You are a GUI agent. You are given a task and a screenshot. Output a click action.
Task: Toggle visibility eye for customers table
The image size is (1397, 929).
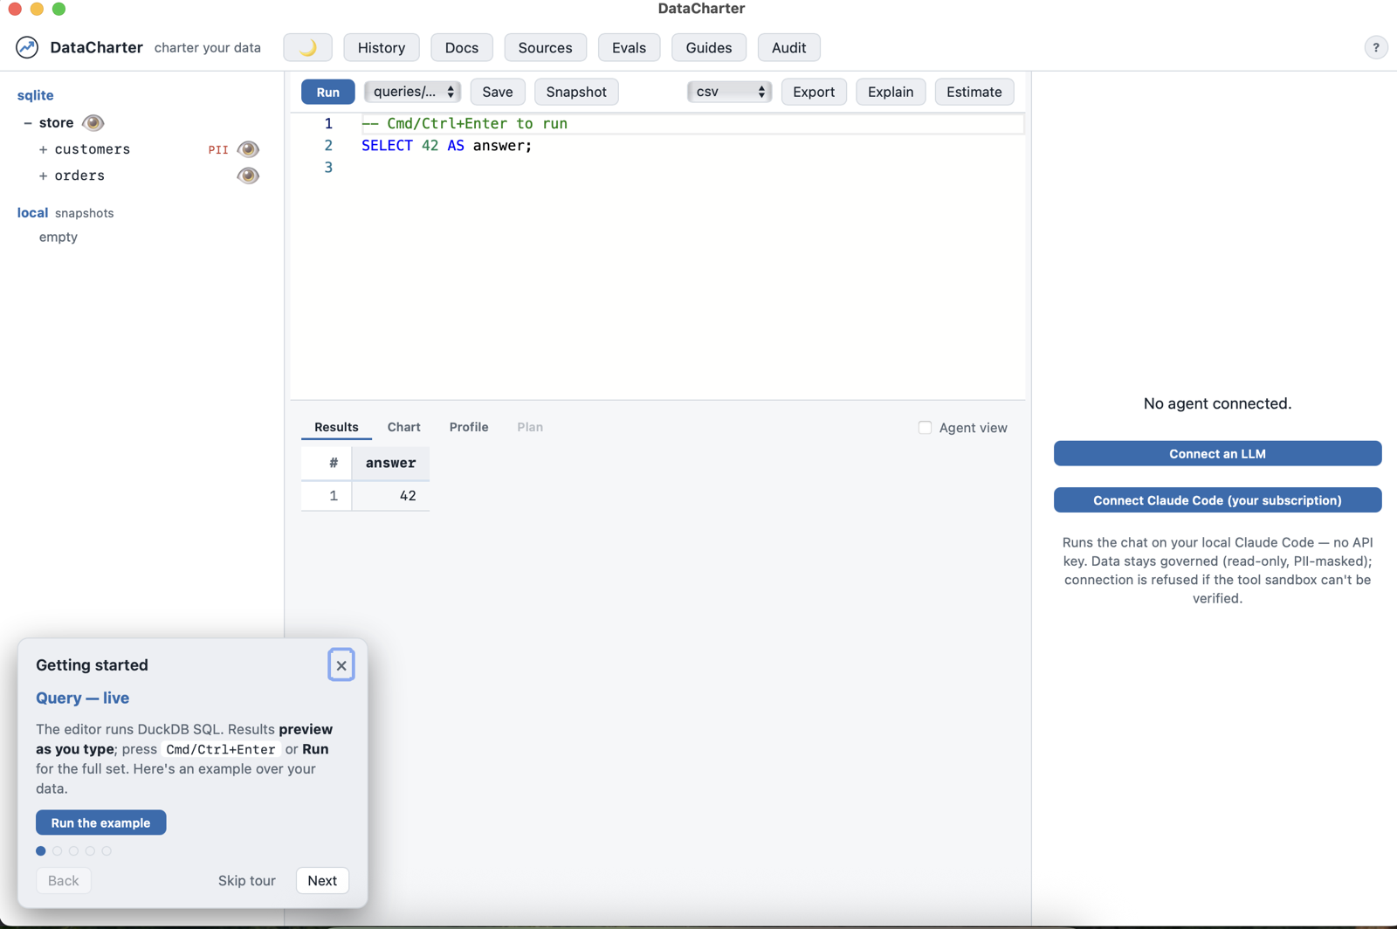248,149
